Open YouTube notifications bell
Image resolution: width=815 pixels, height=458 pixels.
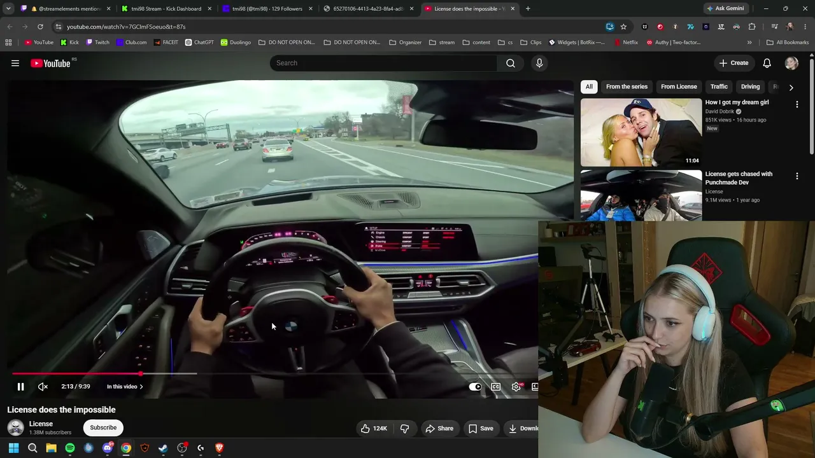(767, 63)
